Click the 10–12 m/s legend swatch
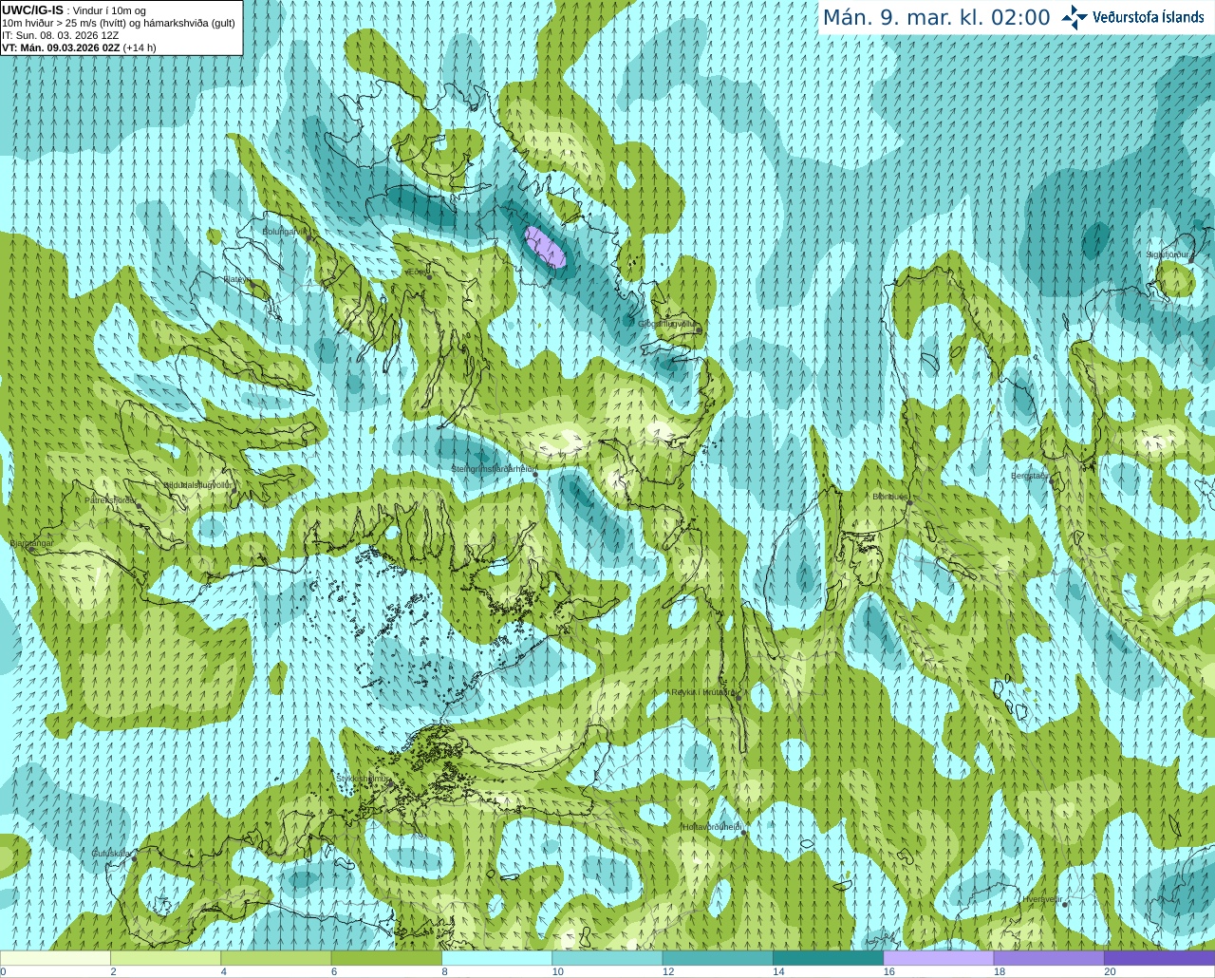This screenshot has height=978, width=1215. [607, 957]
